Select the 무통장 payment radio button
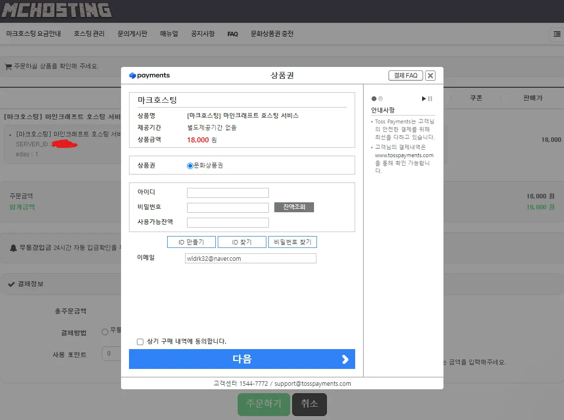The height and width of the screenshot is (420, 564). point(105,332)
